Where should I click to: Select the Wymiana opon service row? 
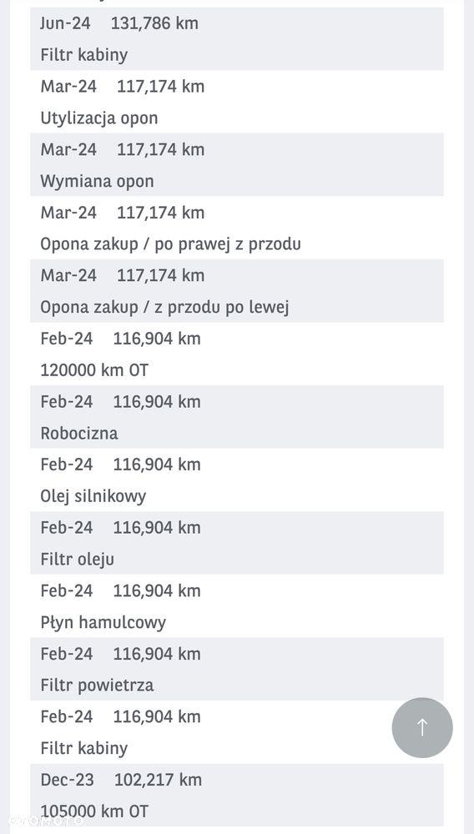point(237,165)
